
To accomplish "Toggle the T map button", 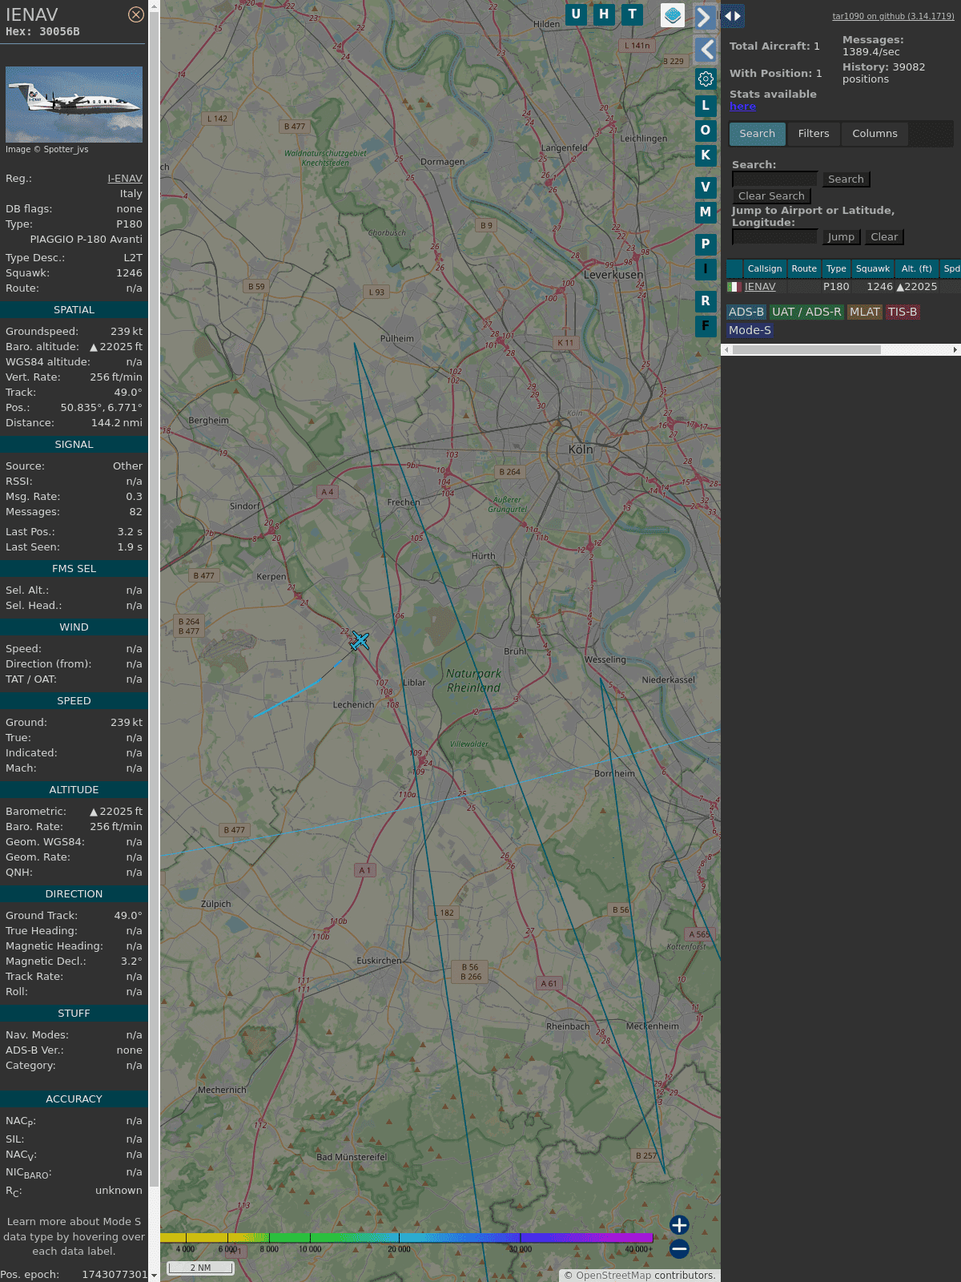I will (632, 14).
